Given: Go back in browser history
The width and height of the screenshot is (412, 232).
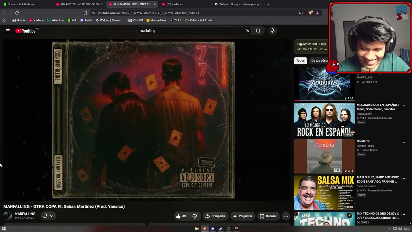Looking at the screenshot, I should click(4, 13).
